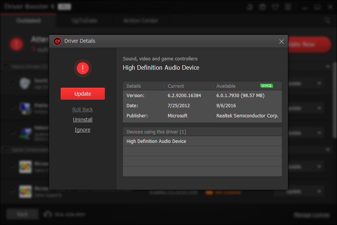337x225 pixels.
Task: Click the orange download progress indicator
Action: click(x=210, y=192)
